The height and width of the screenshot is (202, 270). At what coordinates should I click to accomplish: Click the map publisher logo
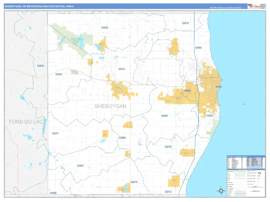tap(254, 6)
